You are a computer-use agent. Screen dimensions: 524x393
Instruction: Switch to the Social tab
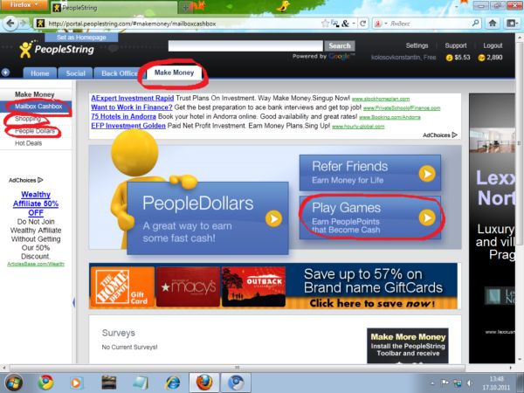(x=75, y=73)
